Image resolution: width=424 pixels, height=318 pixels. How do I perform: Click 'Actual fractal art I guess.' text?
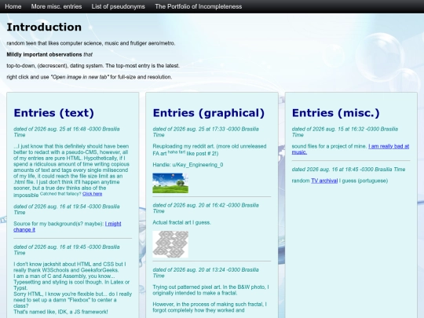point(181,222)
